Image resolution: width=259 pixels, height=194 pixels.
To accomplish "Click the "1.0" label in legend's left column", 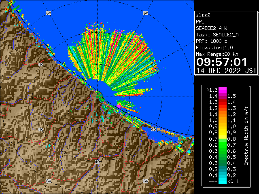I will coord(213,120).
